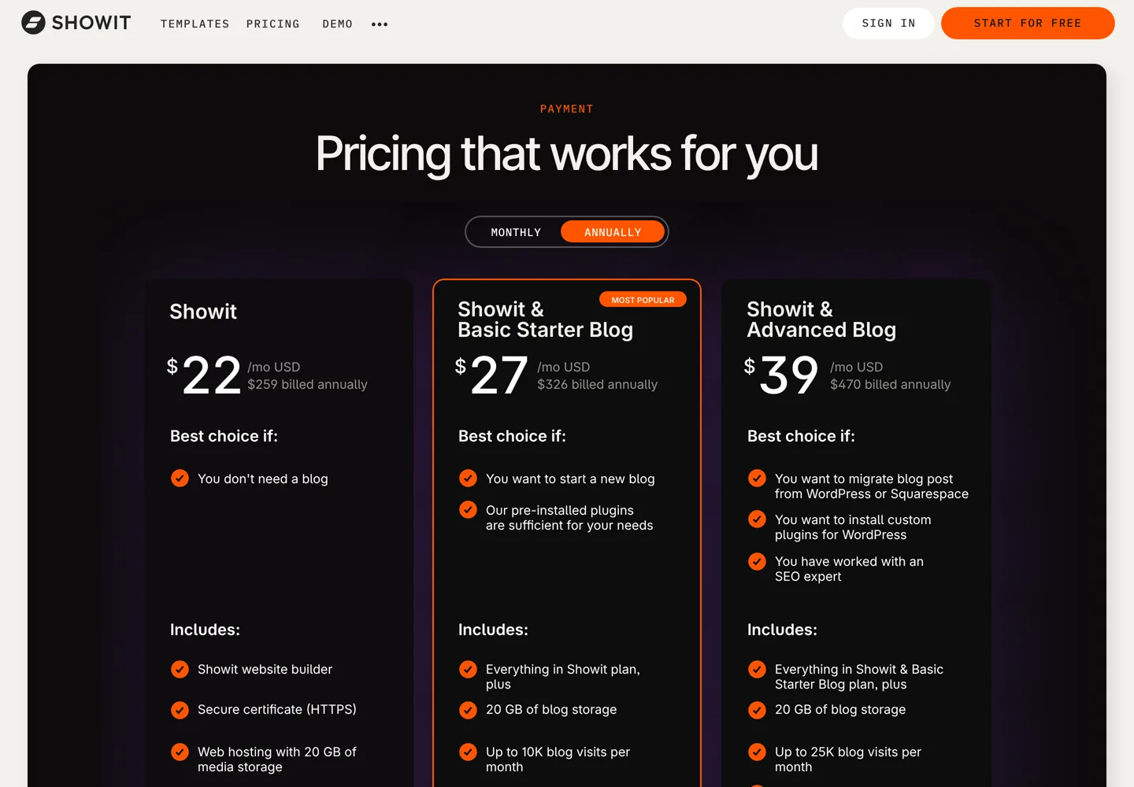Click checkmark beside "You don't need a blog"
Viewport: 1134px width, 787px height.
(x=180, y=478)
